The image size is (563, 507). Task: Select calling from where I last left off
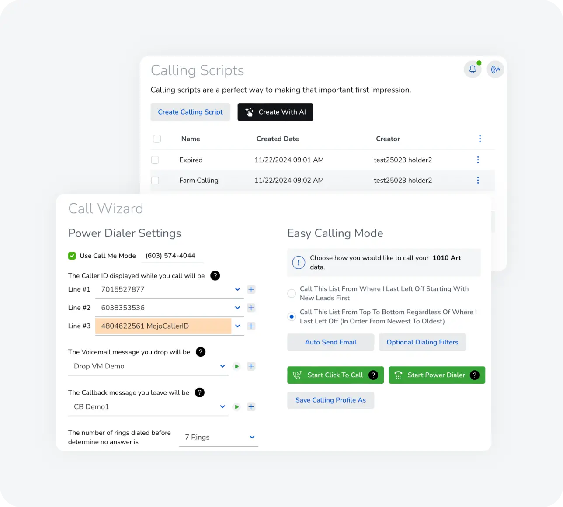(x=292, y=294)
